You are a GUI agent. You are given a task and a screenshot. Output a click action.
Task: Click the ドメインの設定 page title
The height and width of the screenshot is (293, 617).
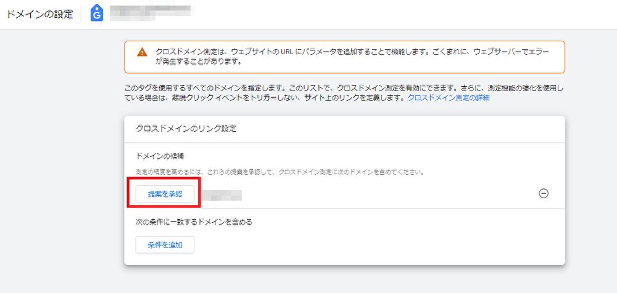point(39,14)
